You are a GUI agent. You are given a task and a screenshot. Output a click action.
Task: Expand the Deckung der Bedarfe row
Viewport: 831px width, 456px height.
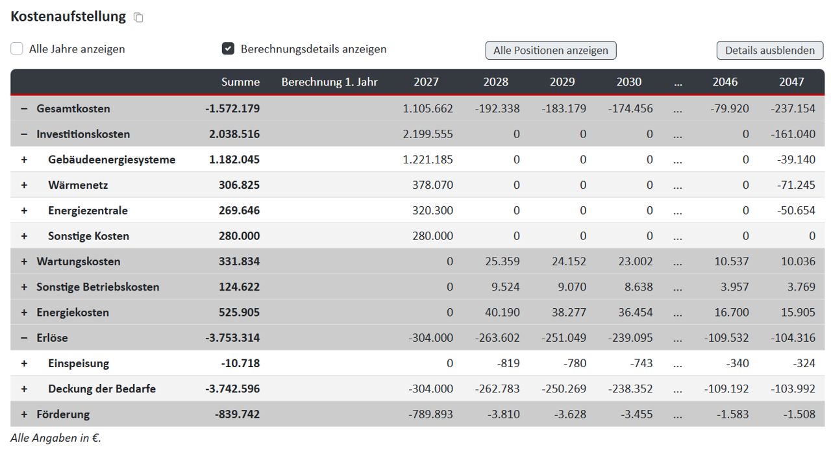coord(24,389)
